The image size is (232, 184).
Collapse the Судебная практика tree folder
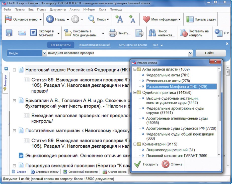(135, 92)
